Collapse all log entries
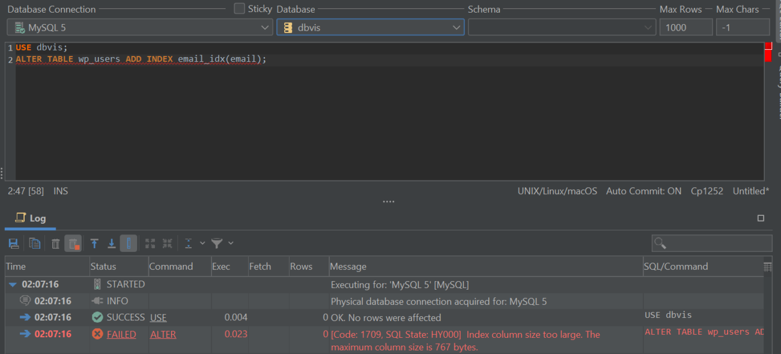The image size is (781, 354). (166, 243)
